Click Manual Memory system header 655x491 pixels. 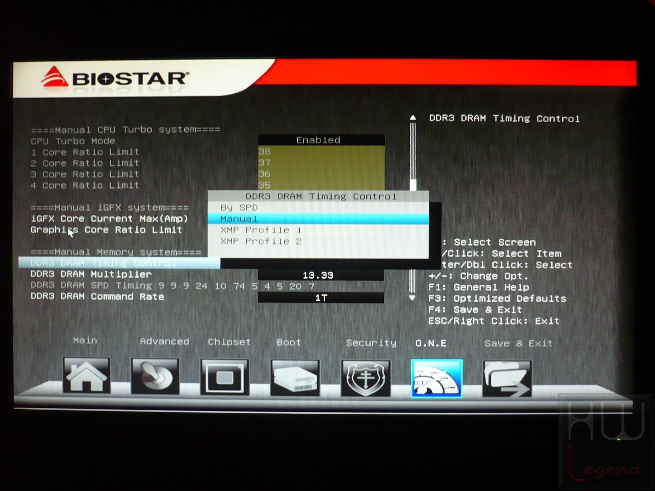point(116,252)
